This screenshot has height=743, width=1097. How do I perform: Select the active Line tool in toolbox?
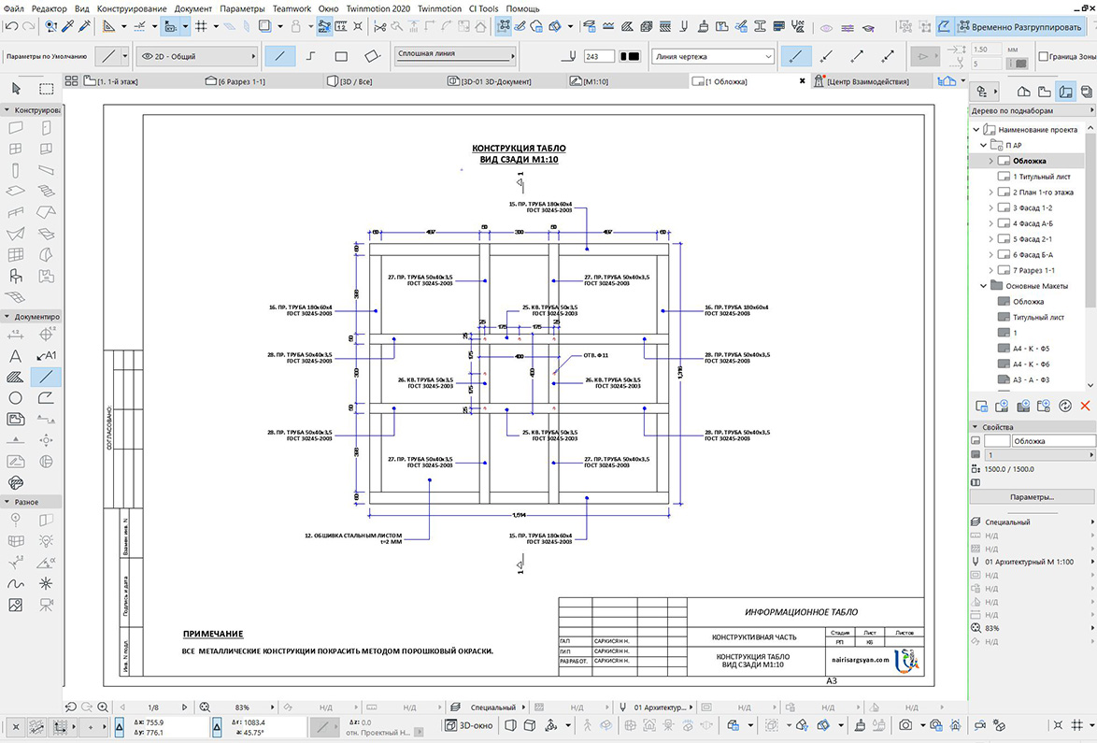[x=46, y=377]
